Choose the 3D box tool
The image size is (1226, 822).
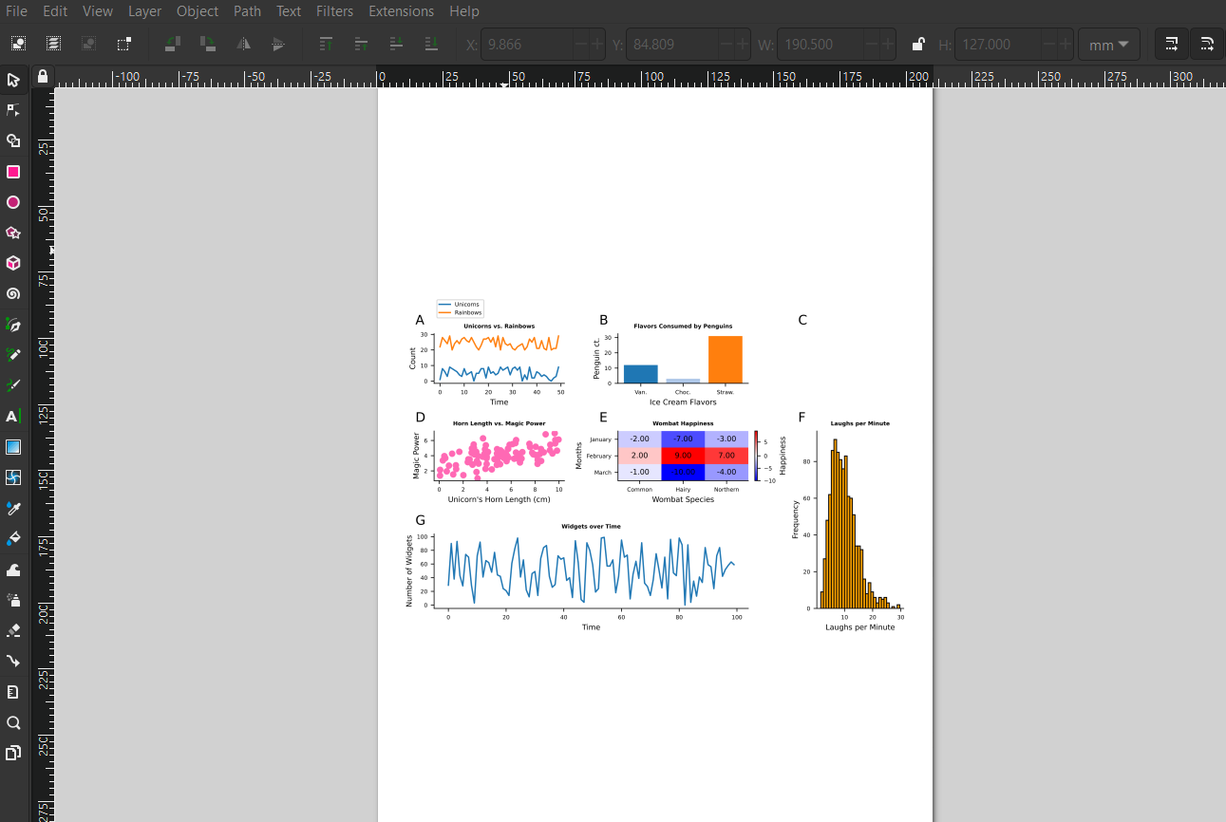click(13, 263)
